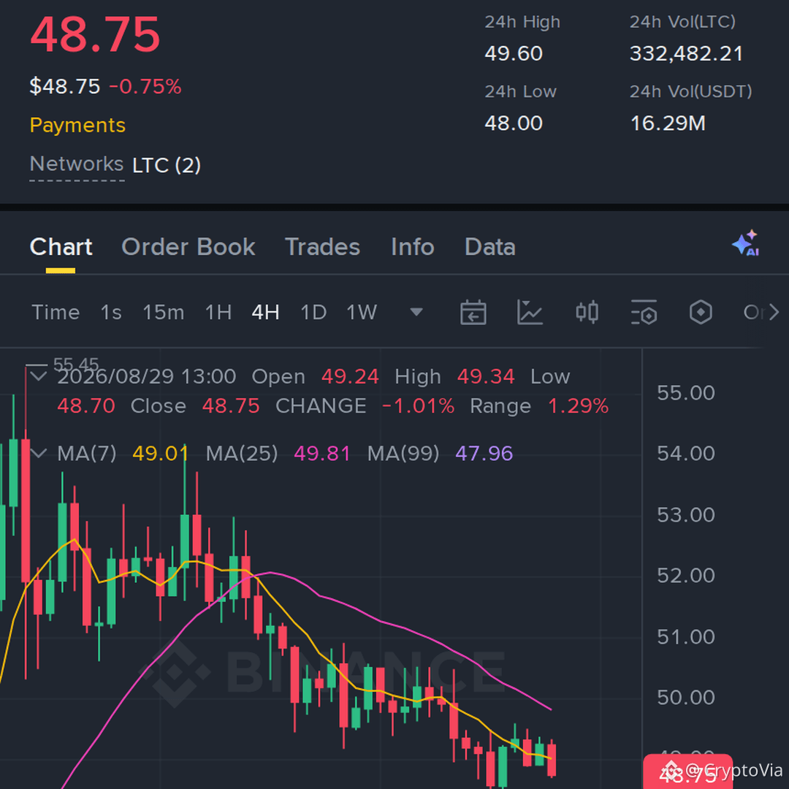Viewport: 789px width, 789px height.
Task: Switch to the Chart tab
Action: (61, 247)
